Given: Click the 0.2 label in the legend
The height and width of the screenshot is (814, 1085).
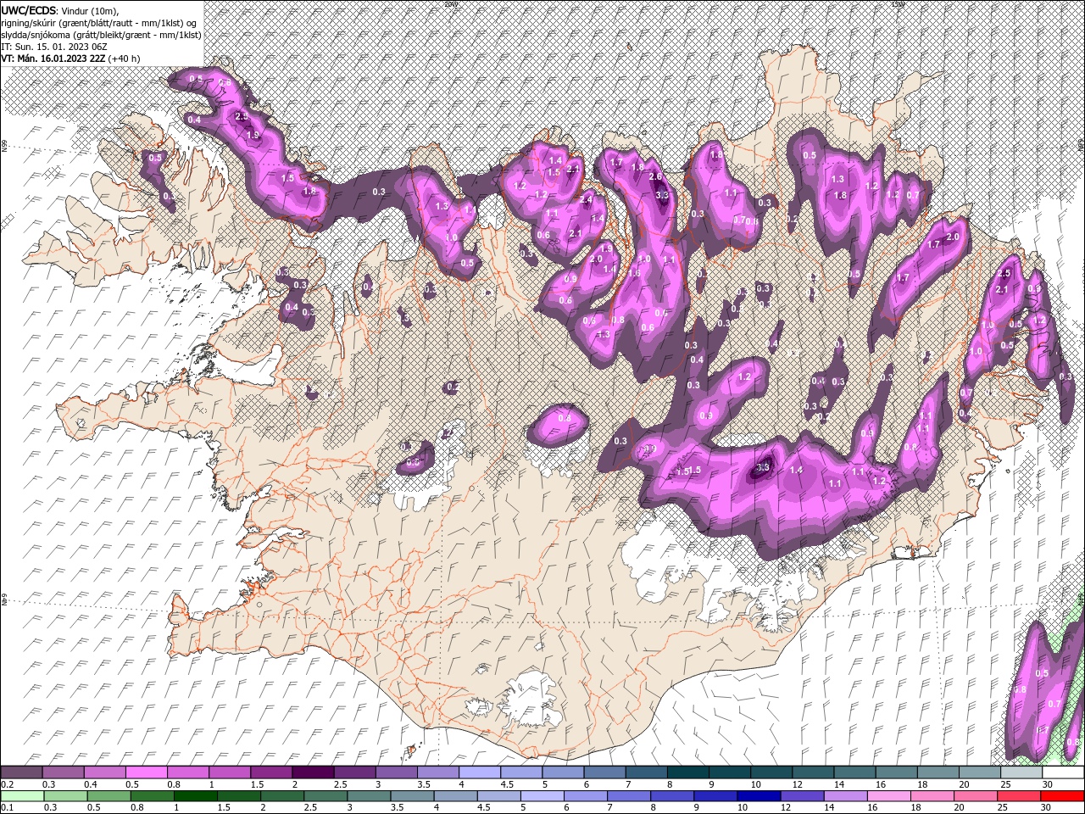Looking at the screenshot, I should (7, 784).
